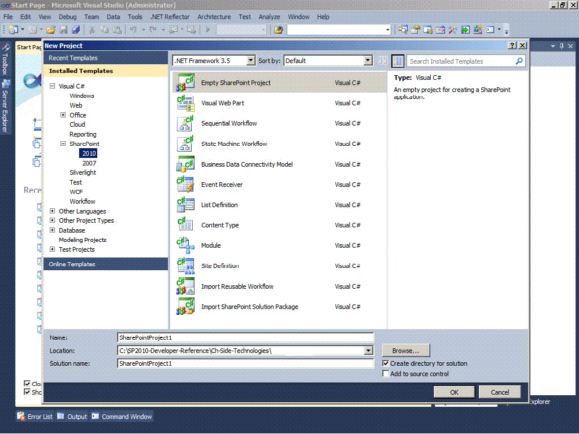579x434 pixels.
Task: Click the Browse... button
Action: (x=405, y=350)
